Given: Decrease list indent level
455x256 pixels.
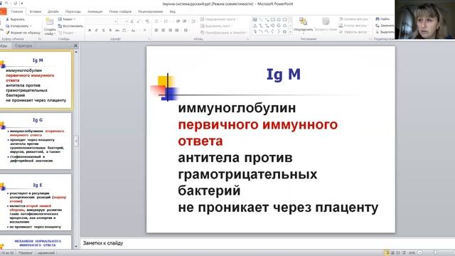Looking at the screenshot, I should point(178,21).
